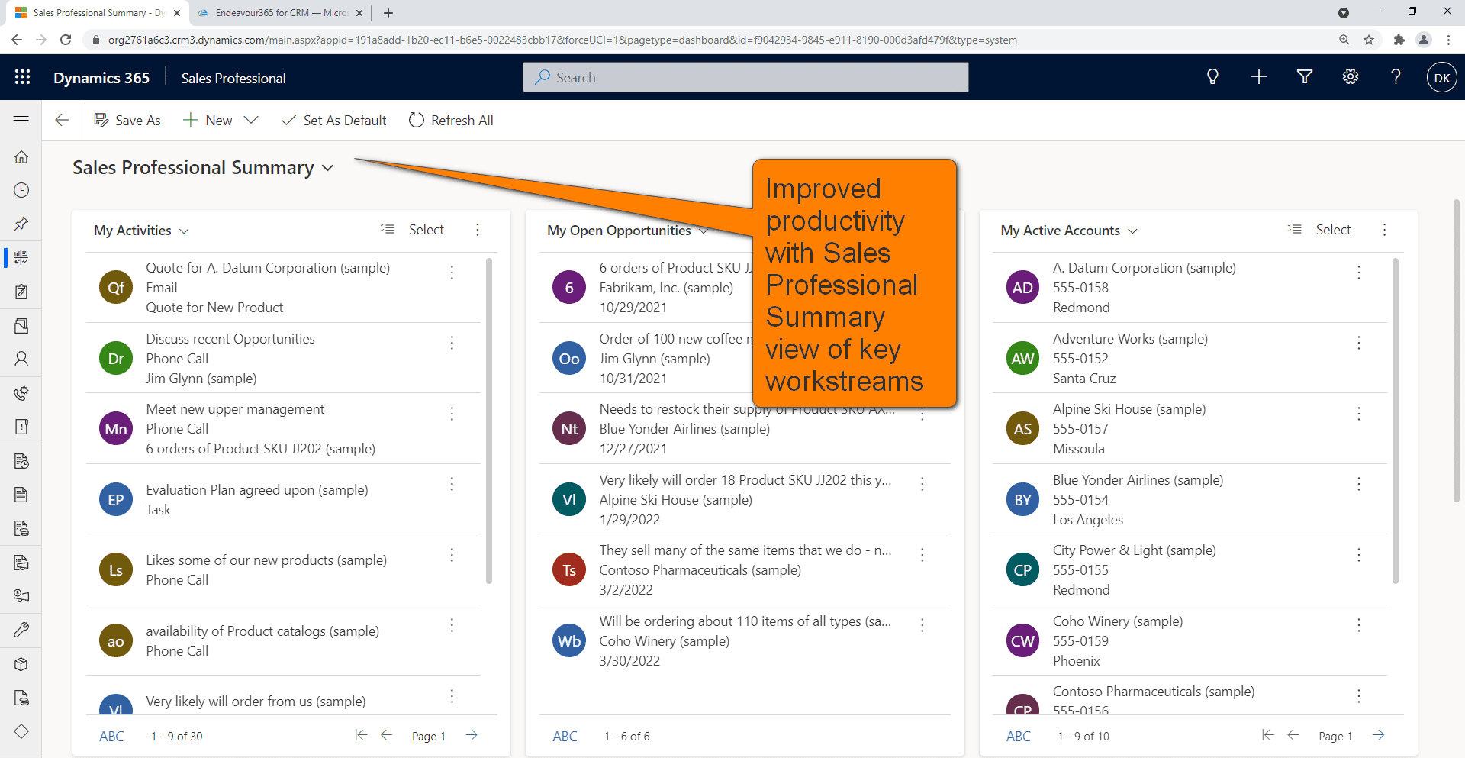The width and height of the screenshot is (1465, 758).
Task: Expand the New button dropdown arrow
Action: tap(251, 121)
